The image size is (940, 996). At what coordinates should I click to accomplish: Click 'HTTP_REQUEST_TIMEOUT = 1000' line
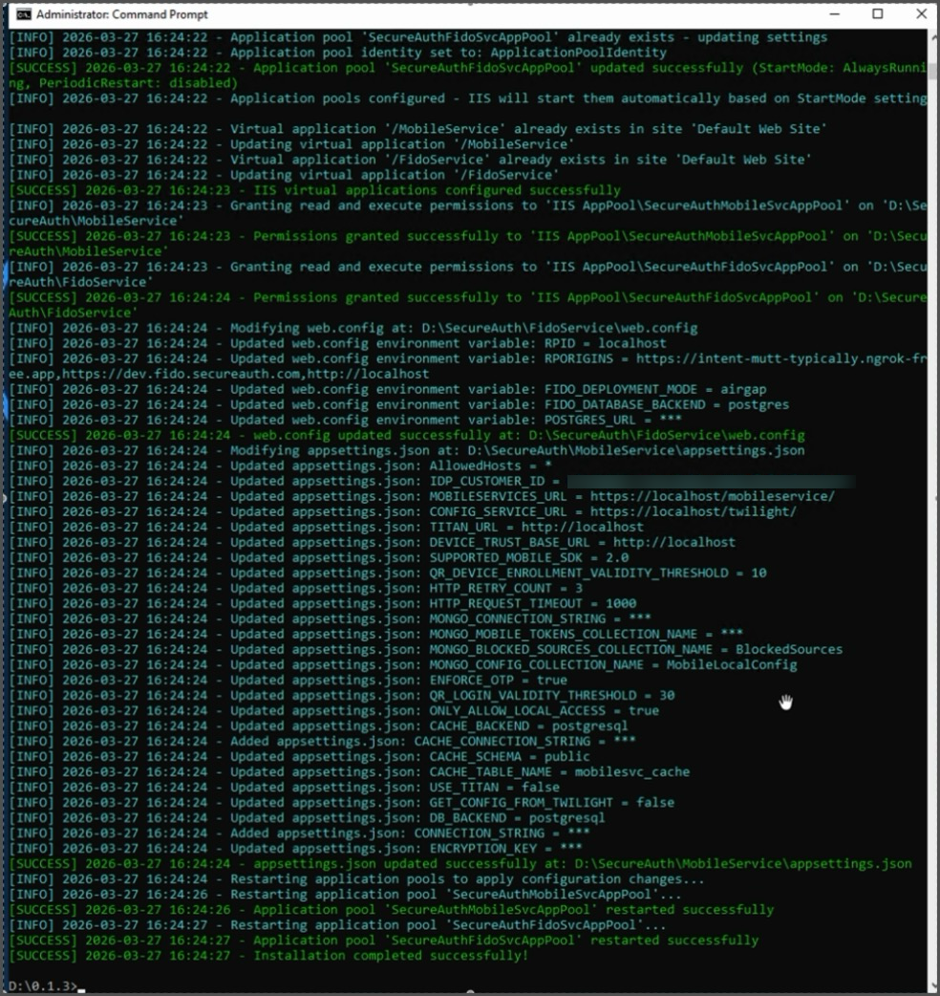(x=323, y=603)
